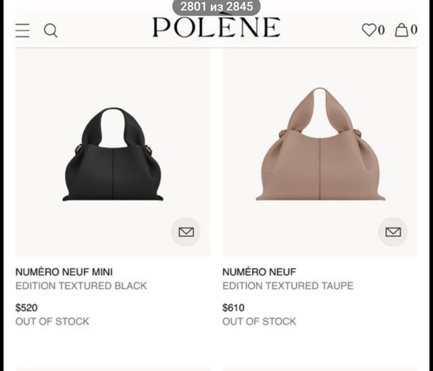View the black Numéro Neuf Mini image
The image size is (433, 371).
click(113, 154)
